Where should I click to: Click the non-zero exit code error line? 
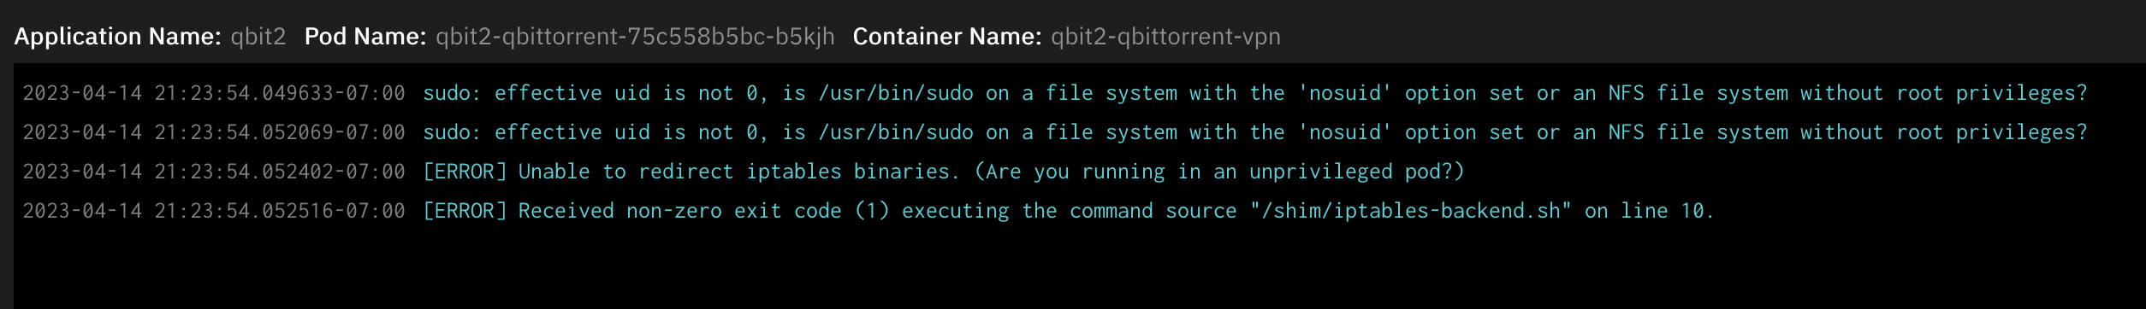tap(1069, 211)
